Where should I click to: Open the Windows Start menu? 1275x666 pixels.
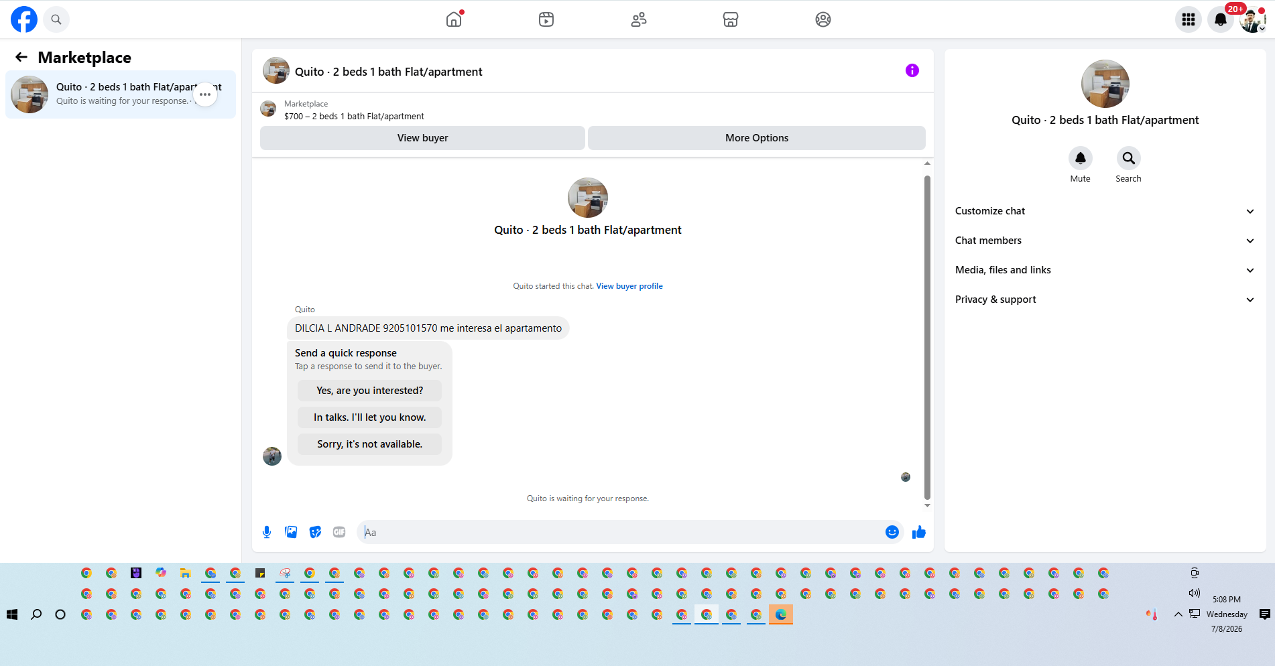[12, 614]
